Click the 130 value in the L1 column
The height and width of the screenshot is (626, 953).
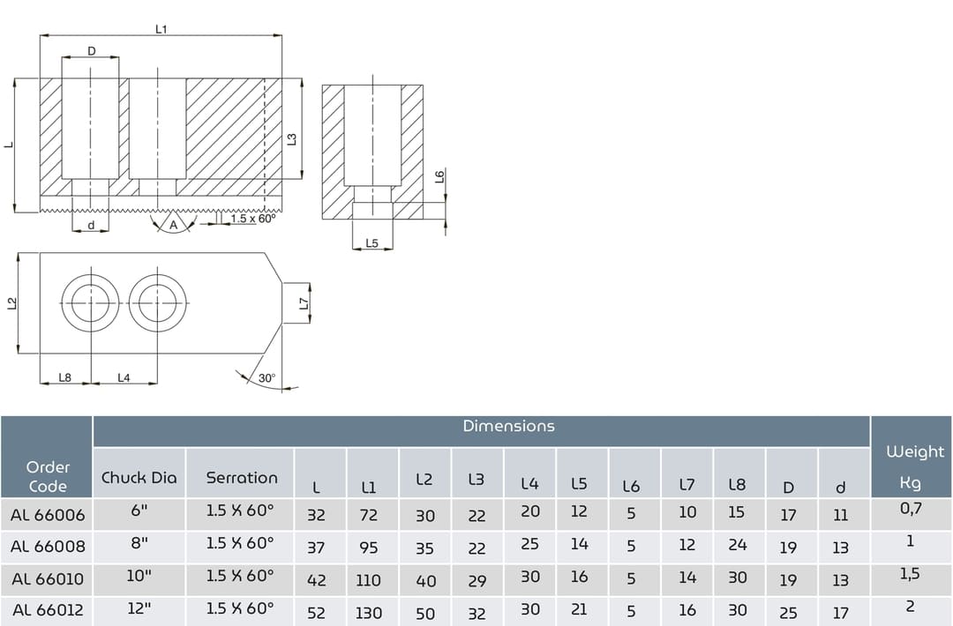pyautogui.click(x=369, y=613)
